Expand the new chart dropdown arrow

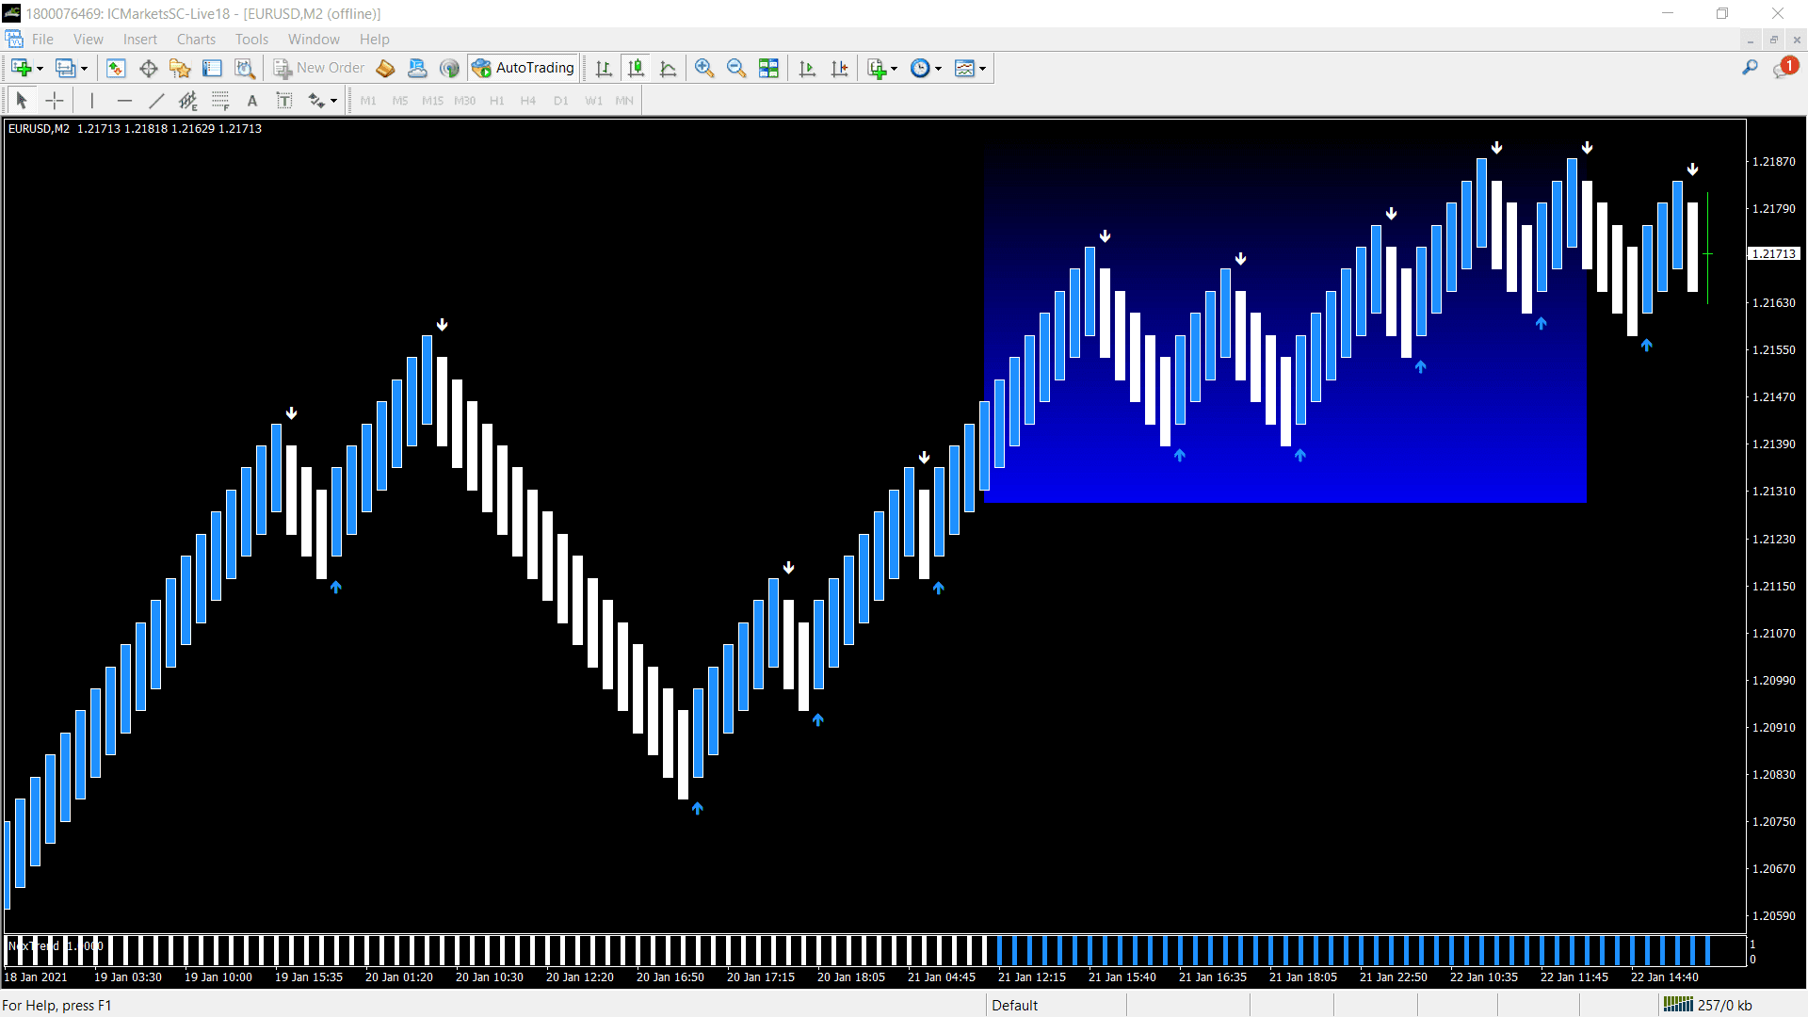click(x=40, y=69)
